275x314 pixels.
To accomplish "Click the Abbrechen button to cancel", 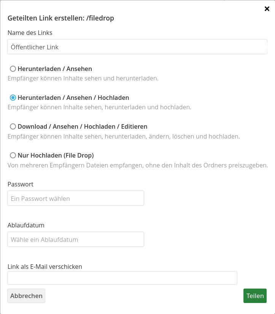I will point(26,295).
